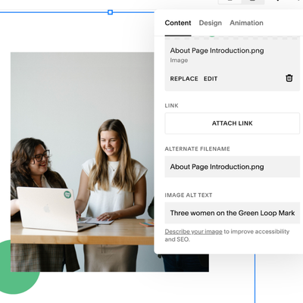
Task: Click the REPLACE button
Action: coord(184,79)
